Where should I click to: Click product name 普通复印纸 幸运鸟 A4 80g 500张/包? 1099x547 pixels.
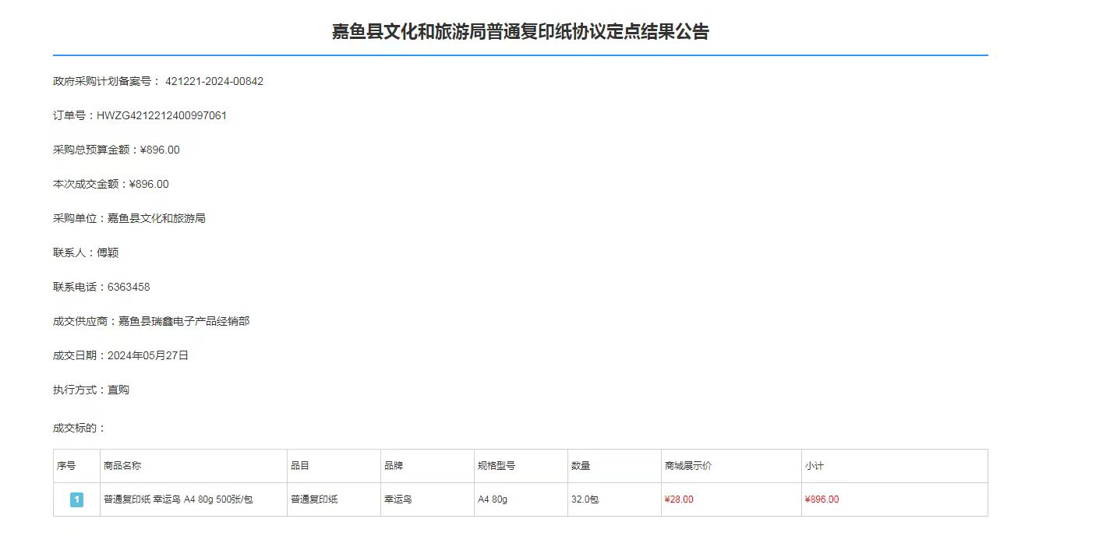click(x=178, y=499)
